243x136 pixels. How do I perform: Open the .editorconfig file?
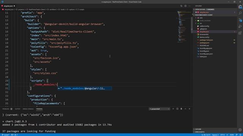point(204,26)
